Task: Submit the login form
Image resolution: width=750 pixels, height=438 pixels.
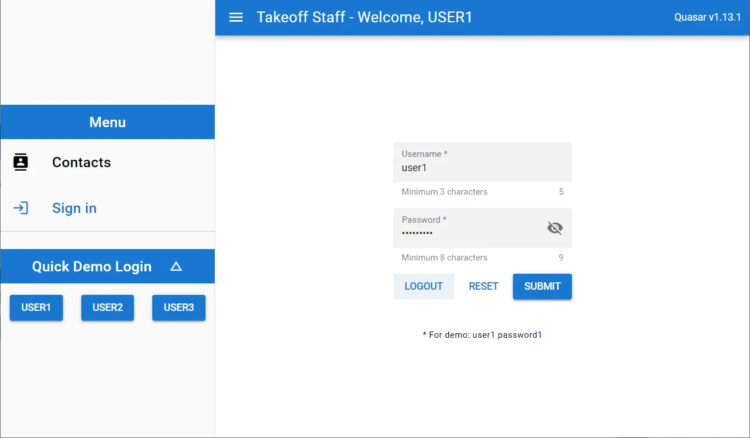Action: coord(542,286)
